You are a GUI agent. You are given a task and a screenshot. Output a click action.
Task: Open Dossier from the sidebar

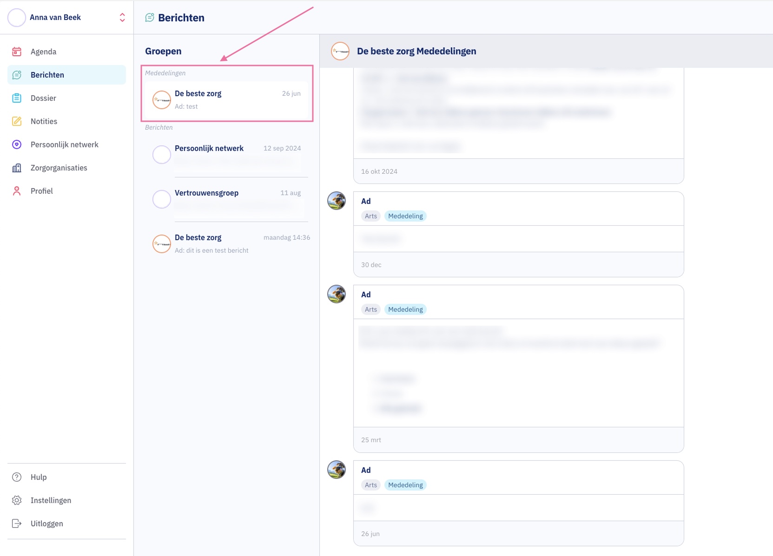pos(66,98)
